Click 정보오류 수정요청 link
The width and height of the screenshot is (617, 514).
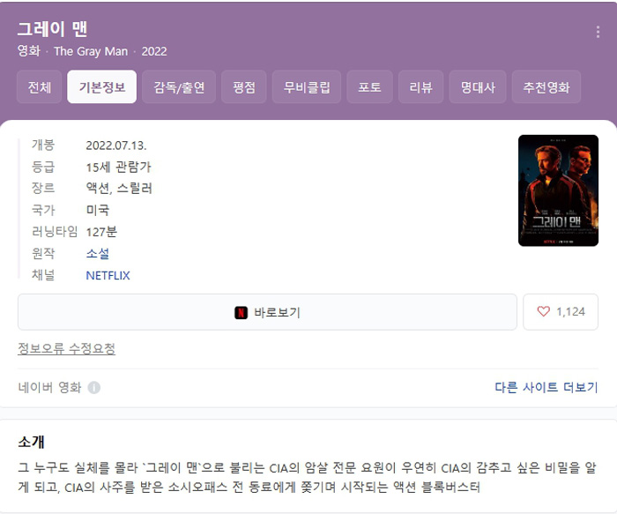tap(66, 348)
